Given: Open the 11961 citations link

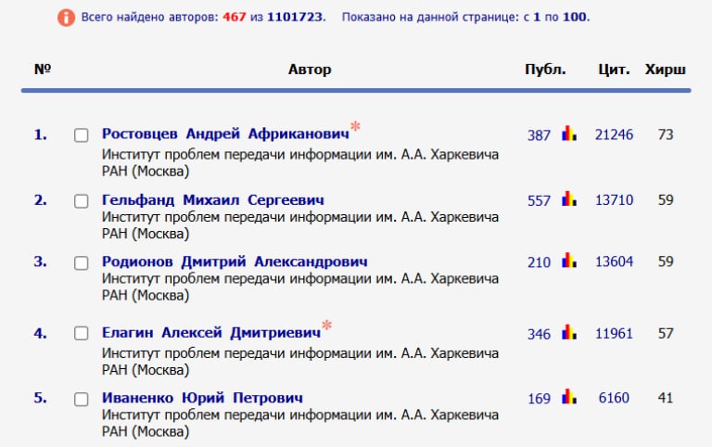Looking at the screenshot, I should pyautogui.click(x=614, y=334).
